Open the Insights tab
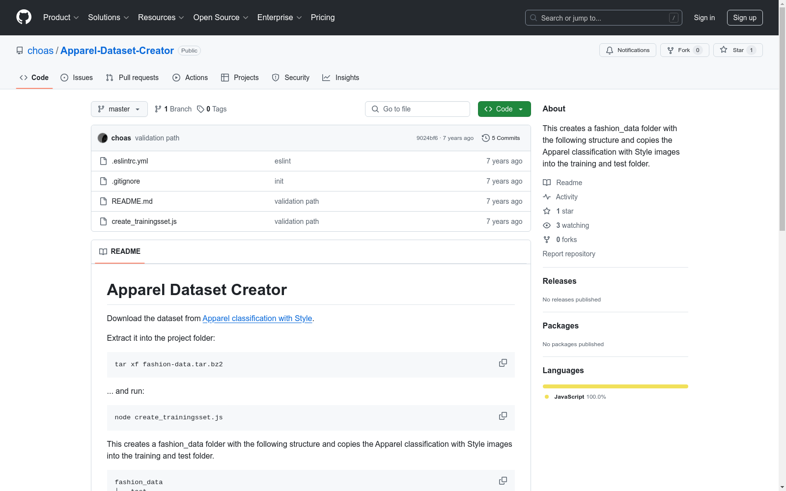This screenshot has height=491, width=786. tap(341, 78)
